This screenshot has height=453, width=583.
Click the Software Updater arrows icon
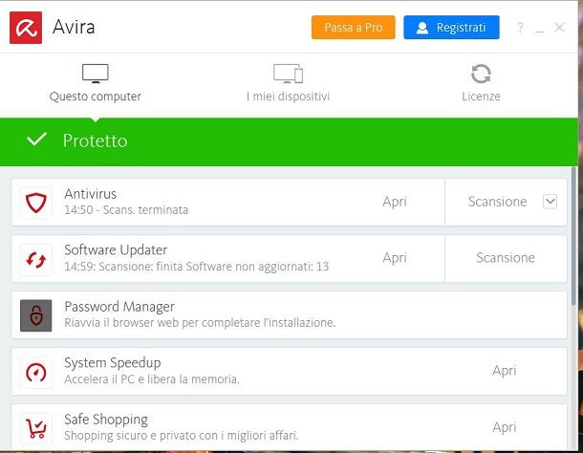click(x=36, y=260)
